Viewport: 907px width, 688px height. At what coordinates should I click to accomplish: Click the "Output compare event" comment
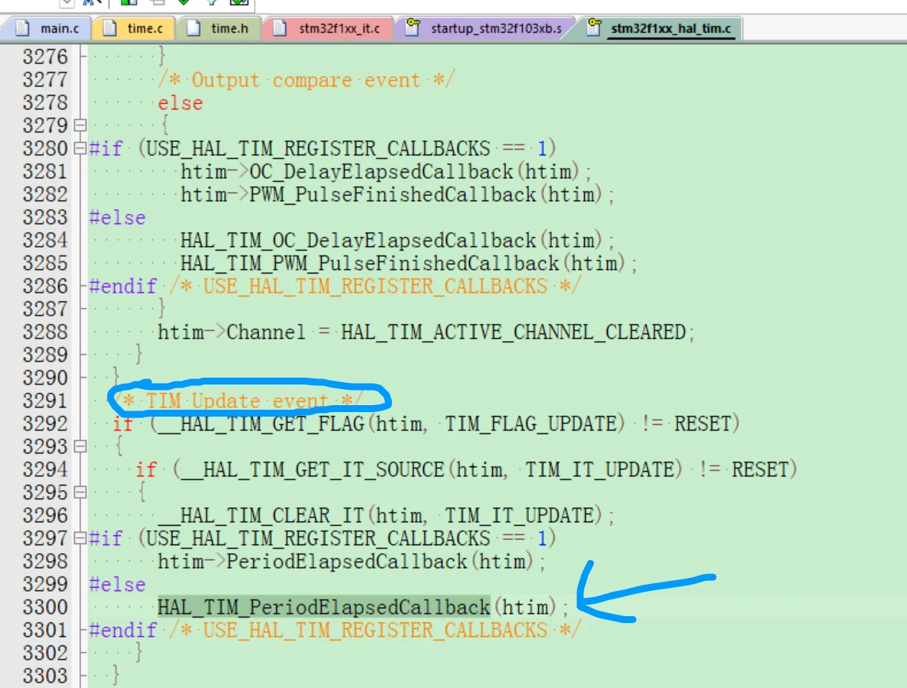tap(307, 80)
